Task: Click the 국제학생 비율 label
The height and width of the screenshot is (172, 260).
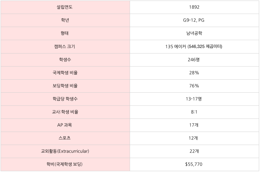Action: coord(65,73)
